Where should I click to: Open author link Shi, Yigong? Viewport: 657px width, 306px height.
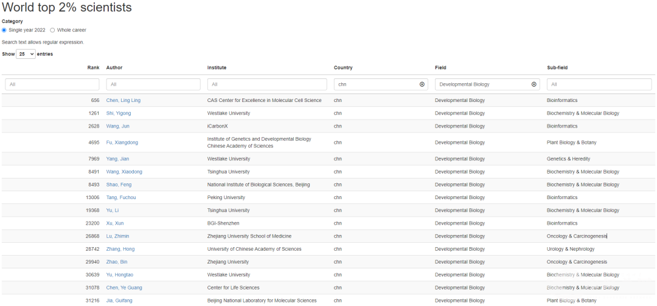118,113
